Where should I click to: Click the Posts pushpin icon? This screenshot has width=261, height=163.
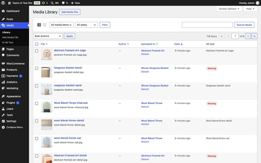tap(3, 19)
